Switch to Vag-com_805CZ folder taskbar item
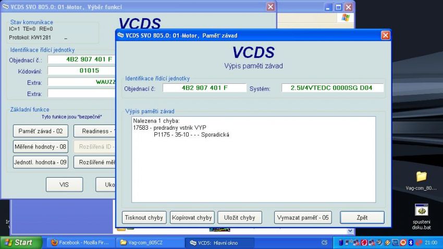This screenshot has width=443, height=249. tap(150, 243)
